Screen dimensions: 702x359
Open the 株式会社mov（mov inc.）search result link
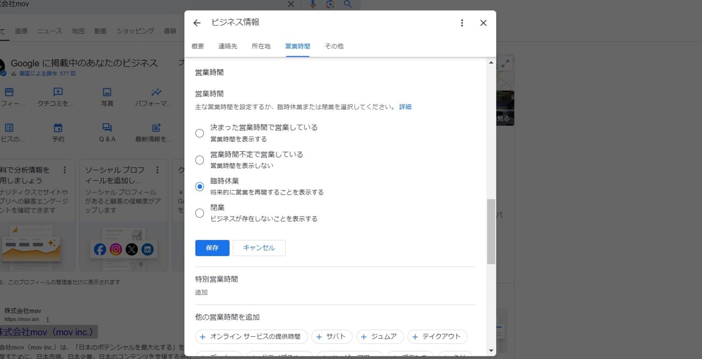[x=47, y=332]
